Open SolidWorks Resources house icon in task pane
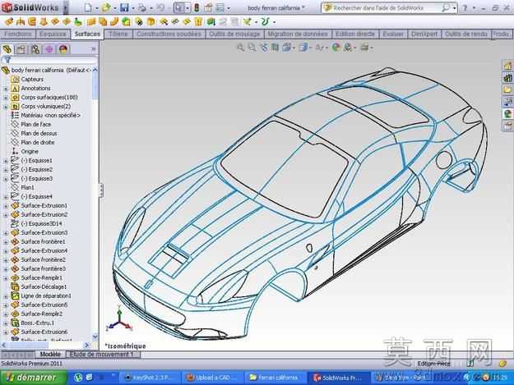Screen dimensions: 514x385 (x=507, y=66)
